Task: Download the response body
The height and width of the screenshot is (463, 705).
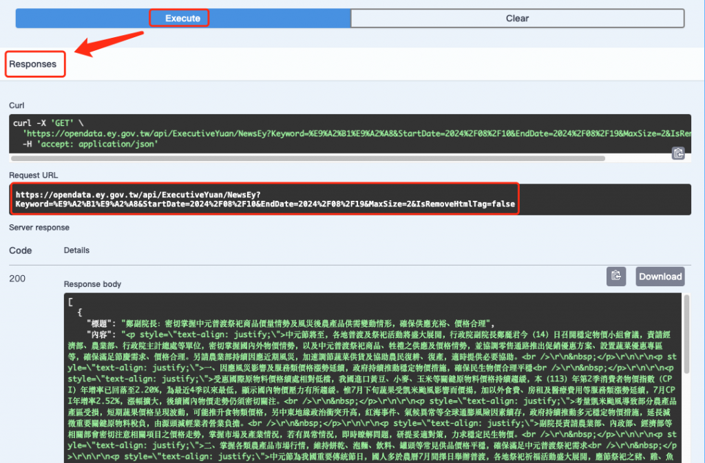Action: (660, 276)
